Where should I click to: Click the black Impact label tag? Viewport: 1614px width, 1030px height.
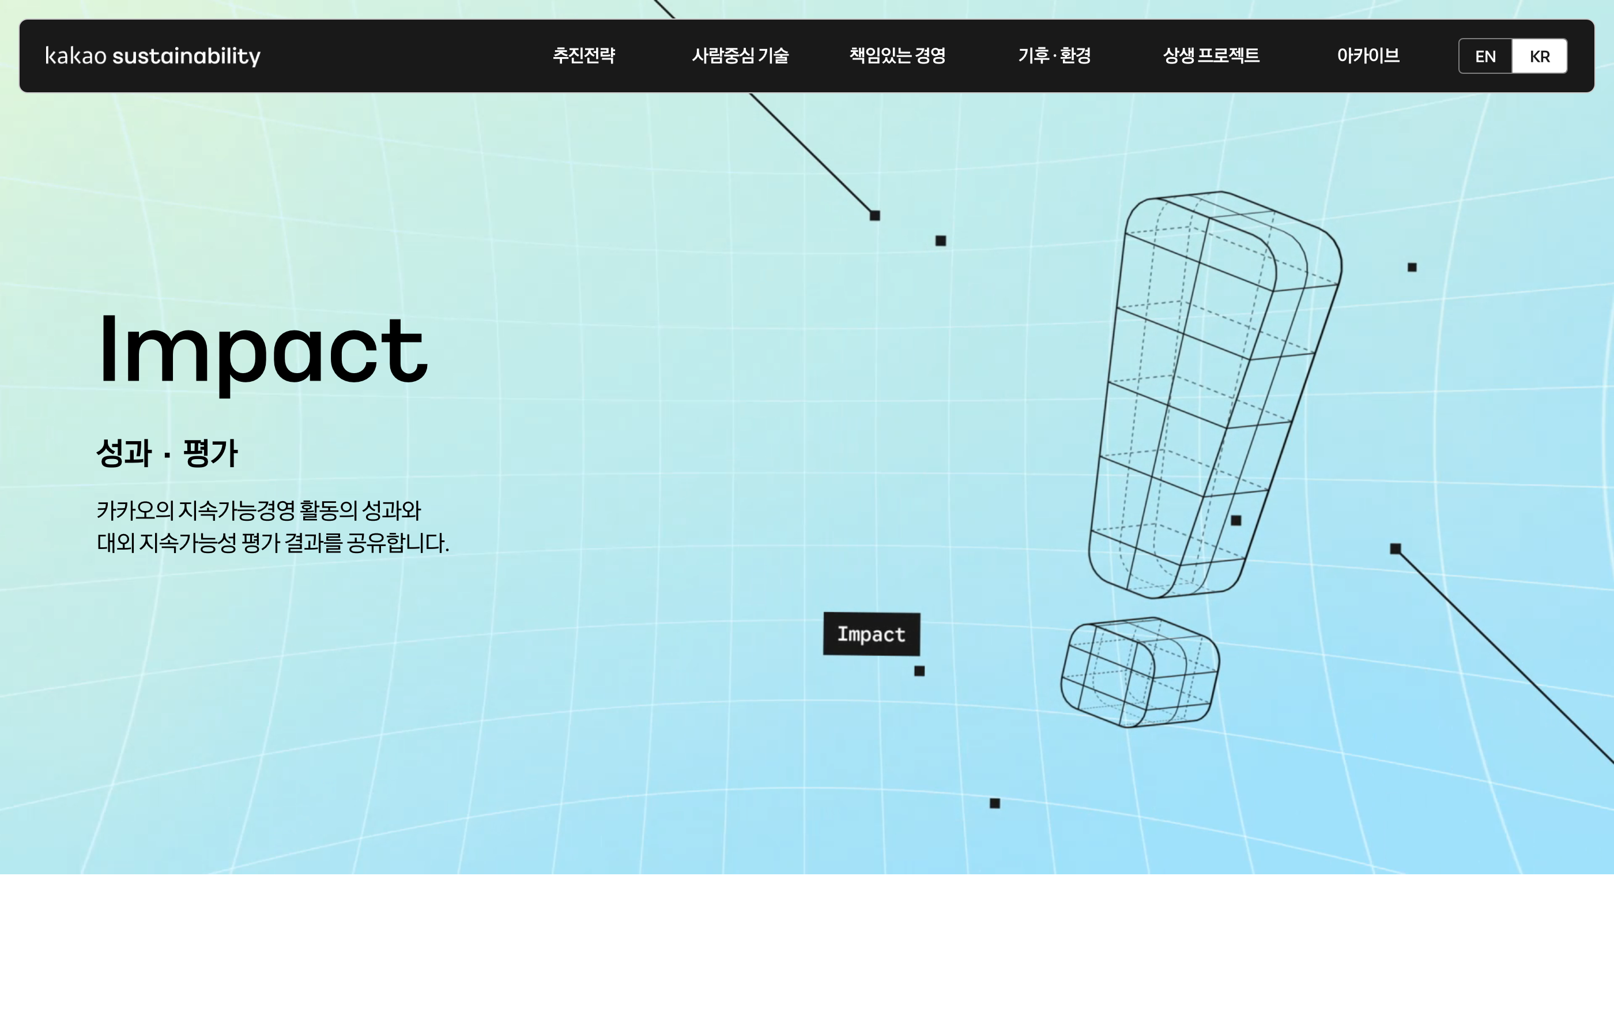pos(872,634)
